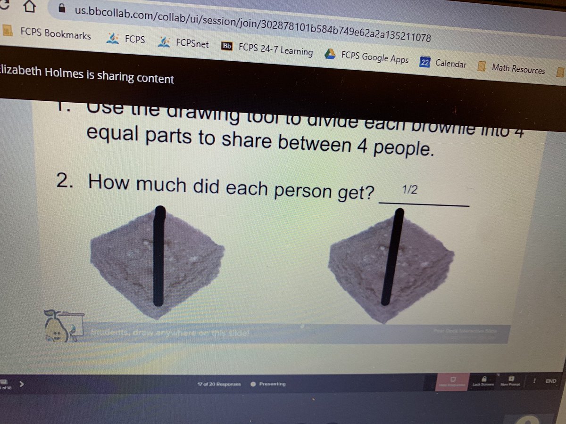The image size is (566, 424).
Task: Click the 1/2 answer field
Action: (x=424, y=195)
